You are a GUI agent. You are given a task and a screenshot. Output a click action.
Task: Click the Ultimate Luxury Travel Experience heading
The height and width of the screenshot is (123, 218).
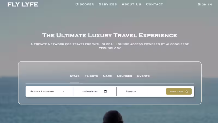pyautogui.click(x=110, y=35)
